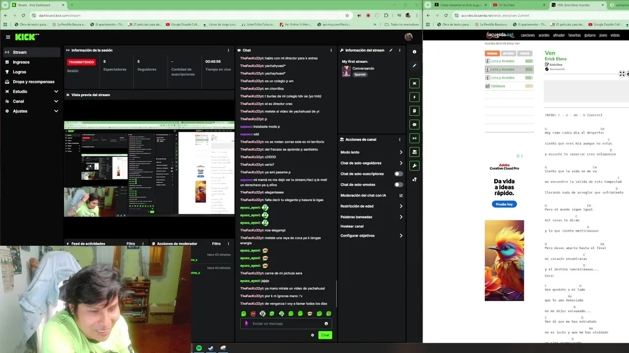629x353 pixels.
Task: Click chat panel scrollbar
Action: (336, 293)
